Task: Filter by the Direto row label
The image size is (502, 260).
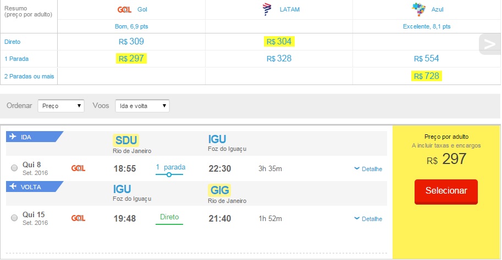Action: pos(13,42)
